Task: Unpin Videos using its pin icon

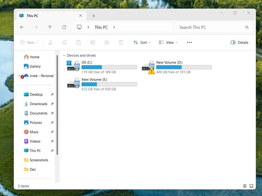Action: click(52, 141)
